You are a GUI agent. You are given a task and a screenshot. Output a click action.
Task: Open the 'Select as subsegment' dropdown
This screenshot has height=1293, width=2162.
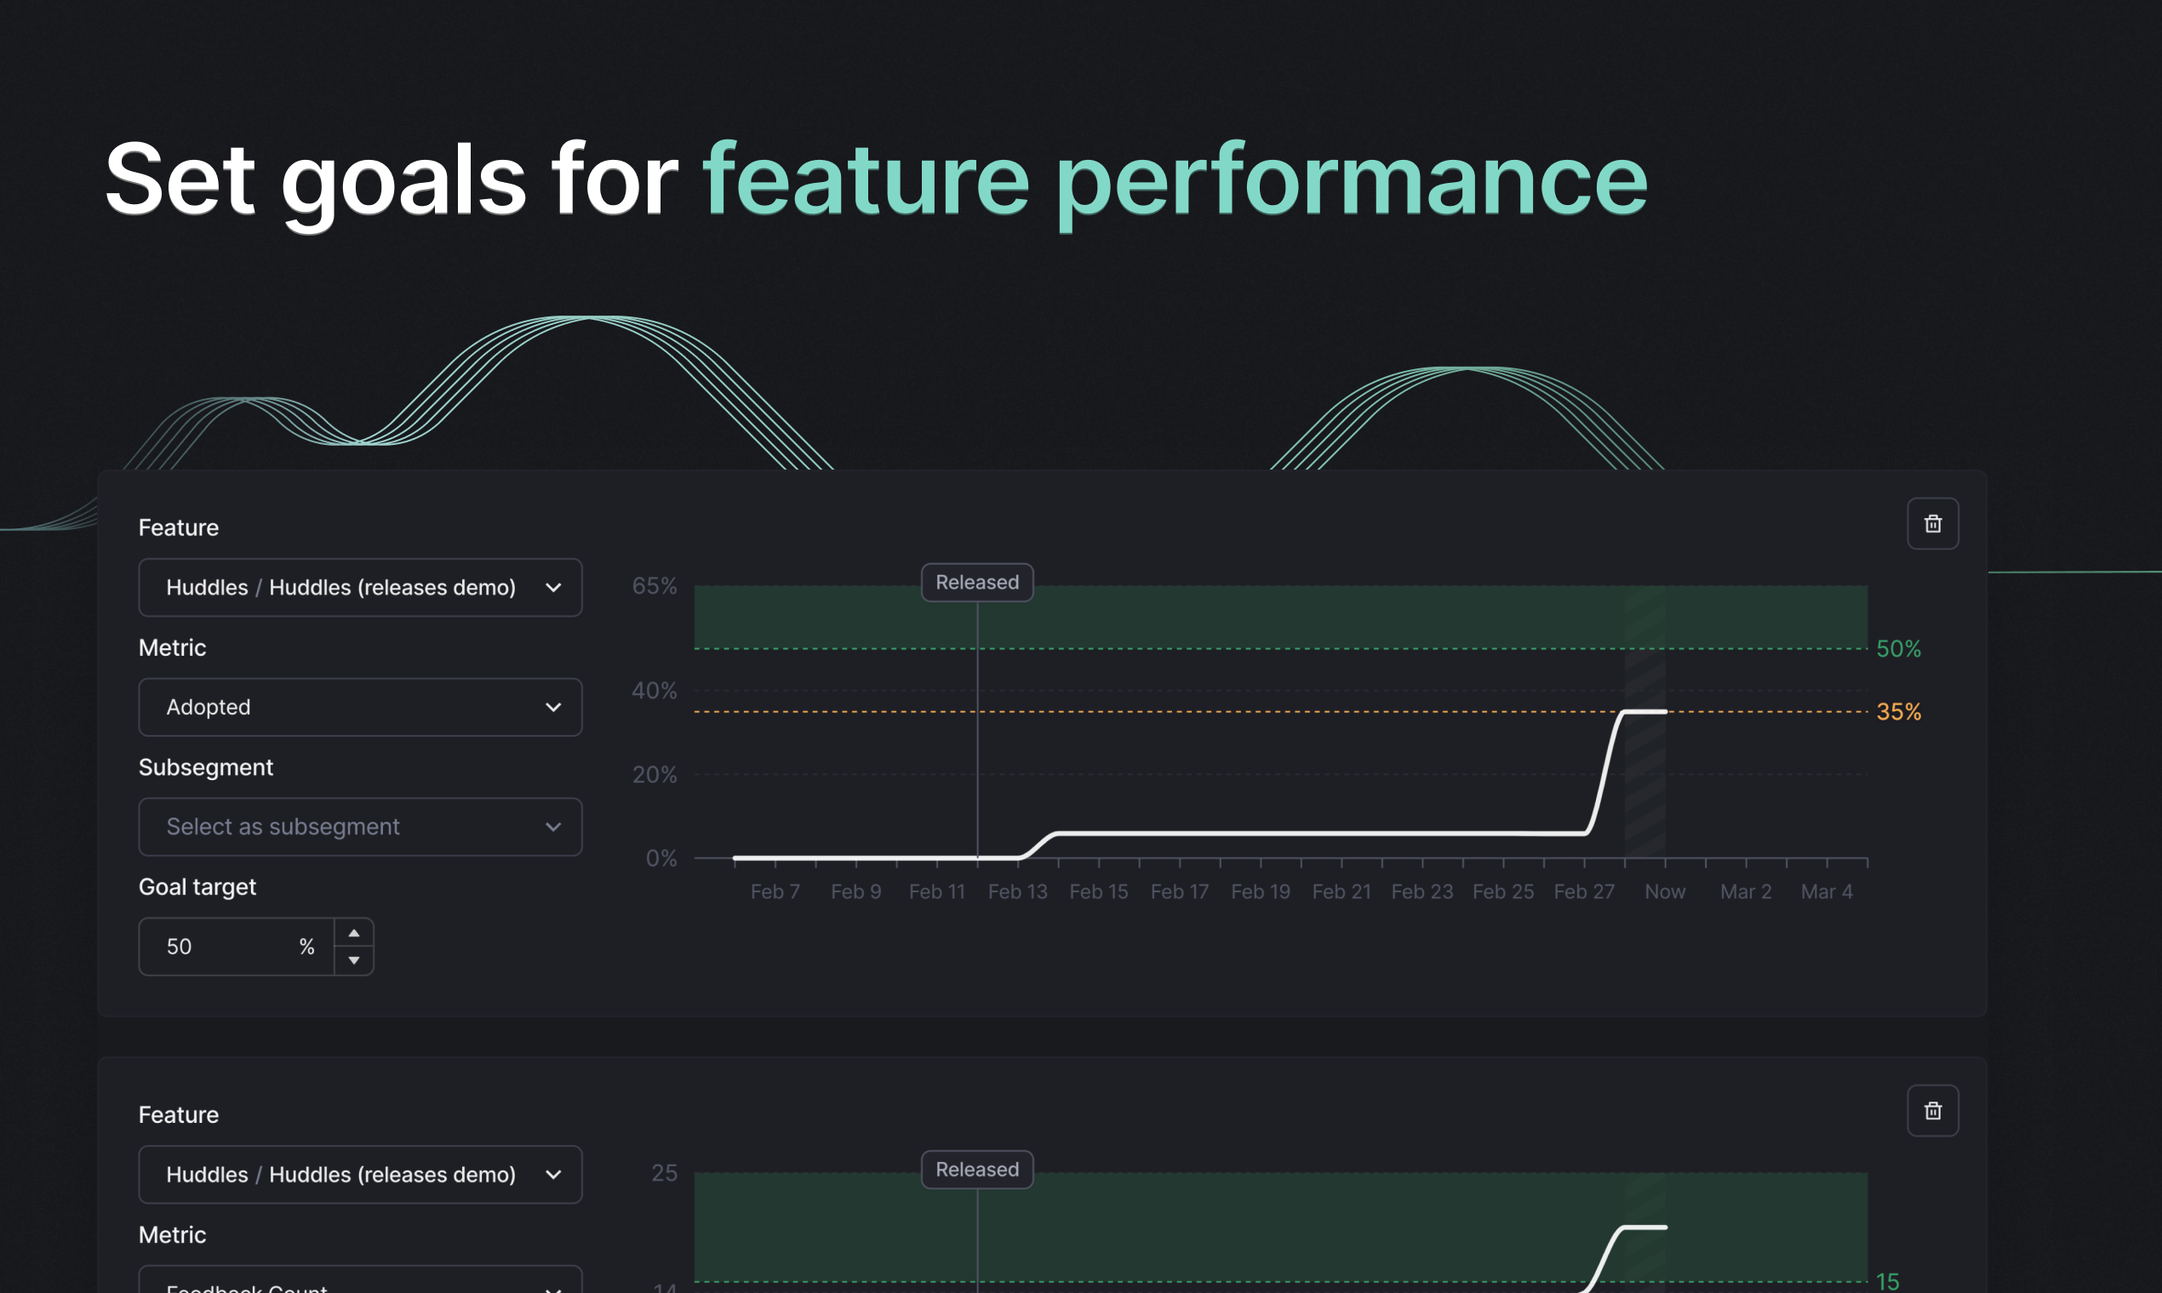pyautogui.click(x=360, y=827)
